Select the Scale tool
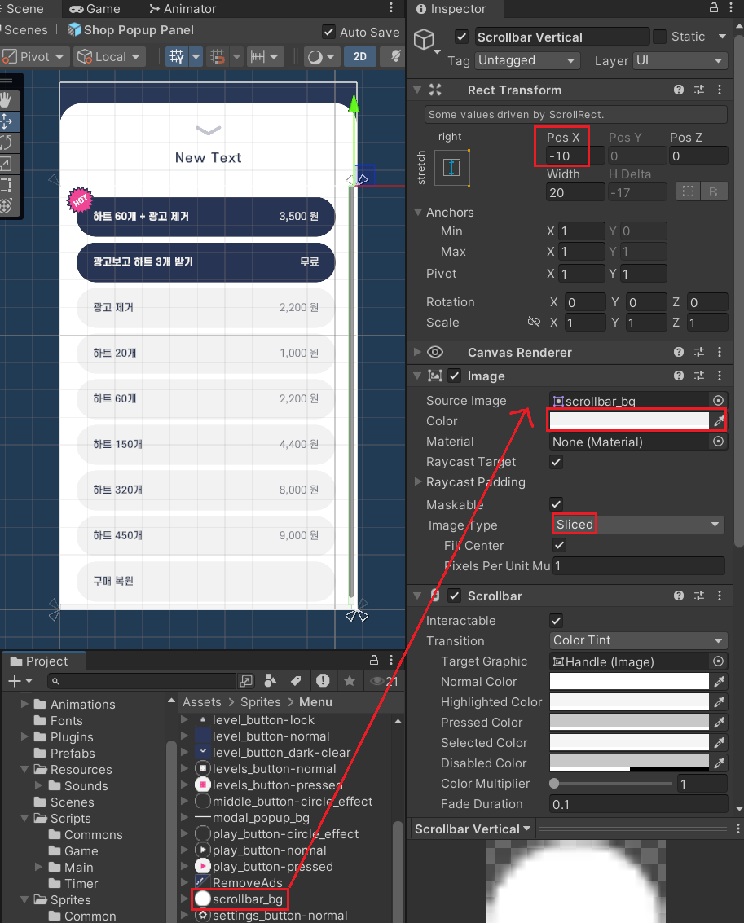 tap(7, 164)
